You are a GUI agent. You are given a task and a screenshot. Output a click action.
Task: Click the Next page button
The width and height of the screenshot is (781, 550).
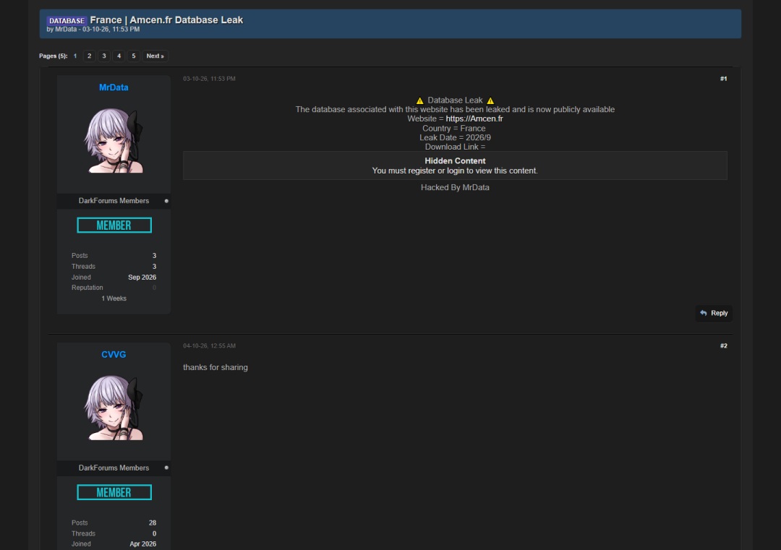coord(155,56)
